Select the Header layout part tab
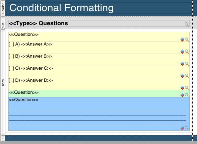 coord(3,8)
